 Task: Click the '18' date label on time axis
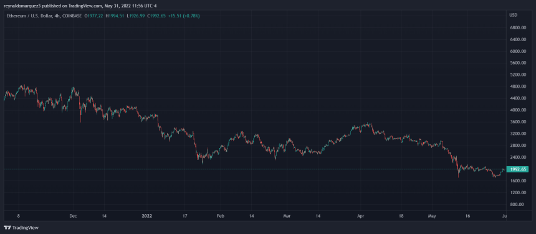click(401, 216)
